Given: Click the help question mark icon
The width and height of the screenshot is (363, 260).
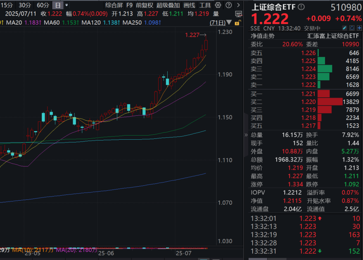Looking at the screenshot, I should coord(229,5).
